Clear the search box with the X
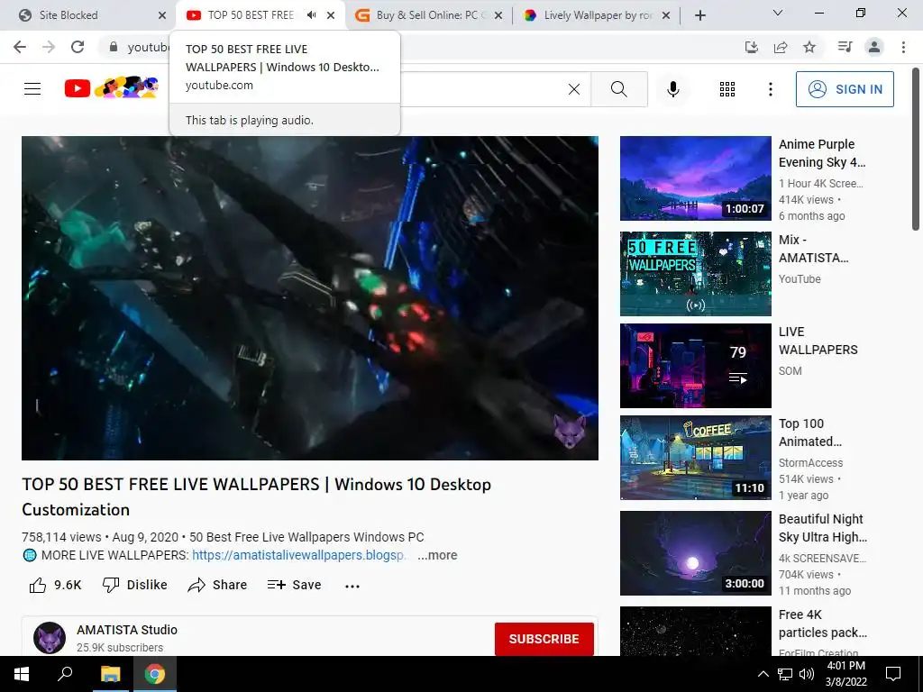The width and height of the screenshot is (923, 692). [574, 89]
